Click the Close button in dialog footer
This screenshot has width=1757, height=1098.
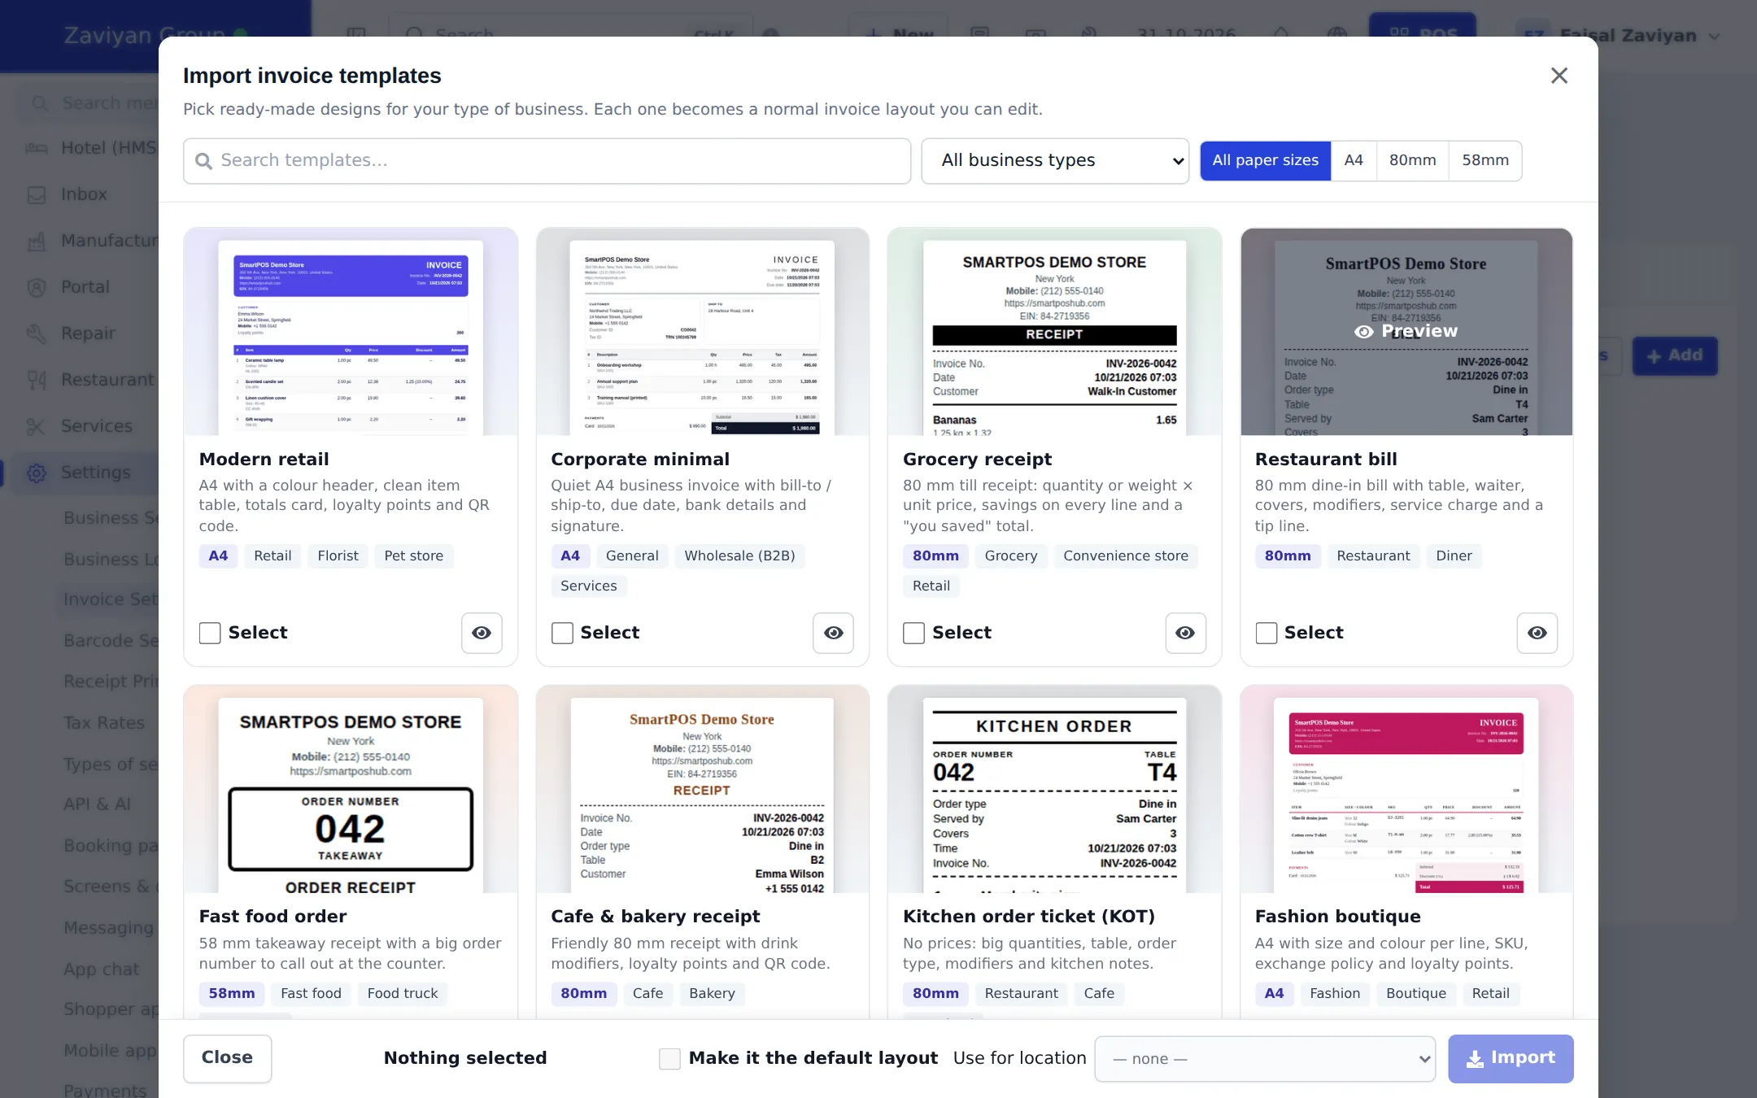227,1058
